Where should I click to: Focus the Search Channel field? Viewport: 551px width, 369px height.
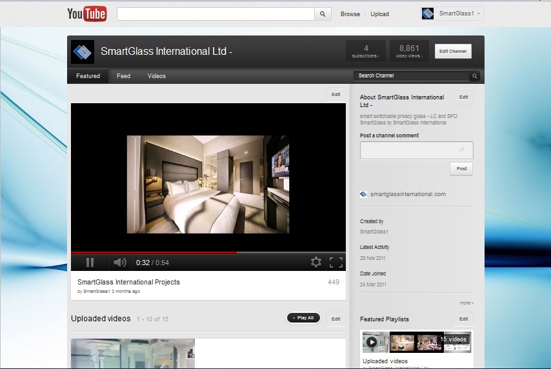pos(412,75)
